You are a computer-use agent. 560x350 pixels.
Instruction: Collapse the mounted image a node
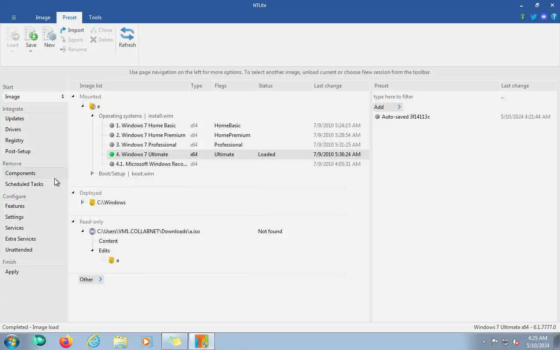point(83,106)
